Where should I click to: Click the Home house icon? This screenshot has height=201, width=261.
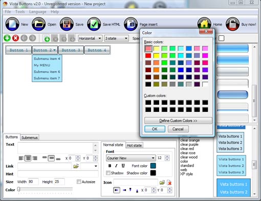coord(204,24)
